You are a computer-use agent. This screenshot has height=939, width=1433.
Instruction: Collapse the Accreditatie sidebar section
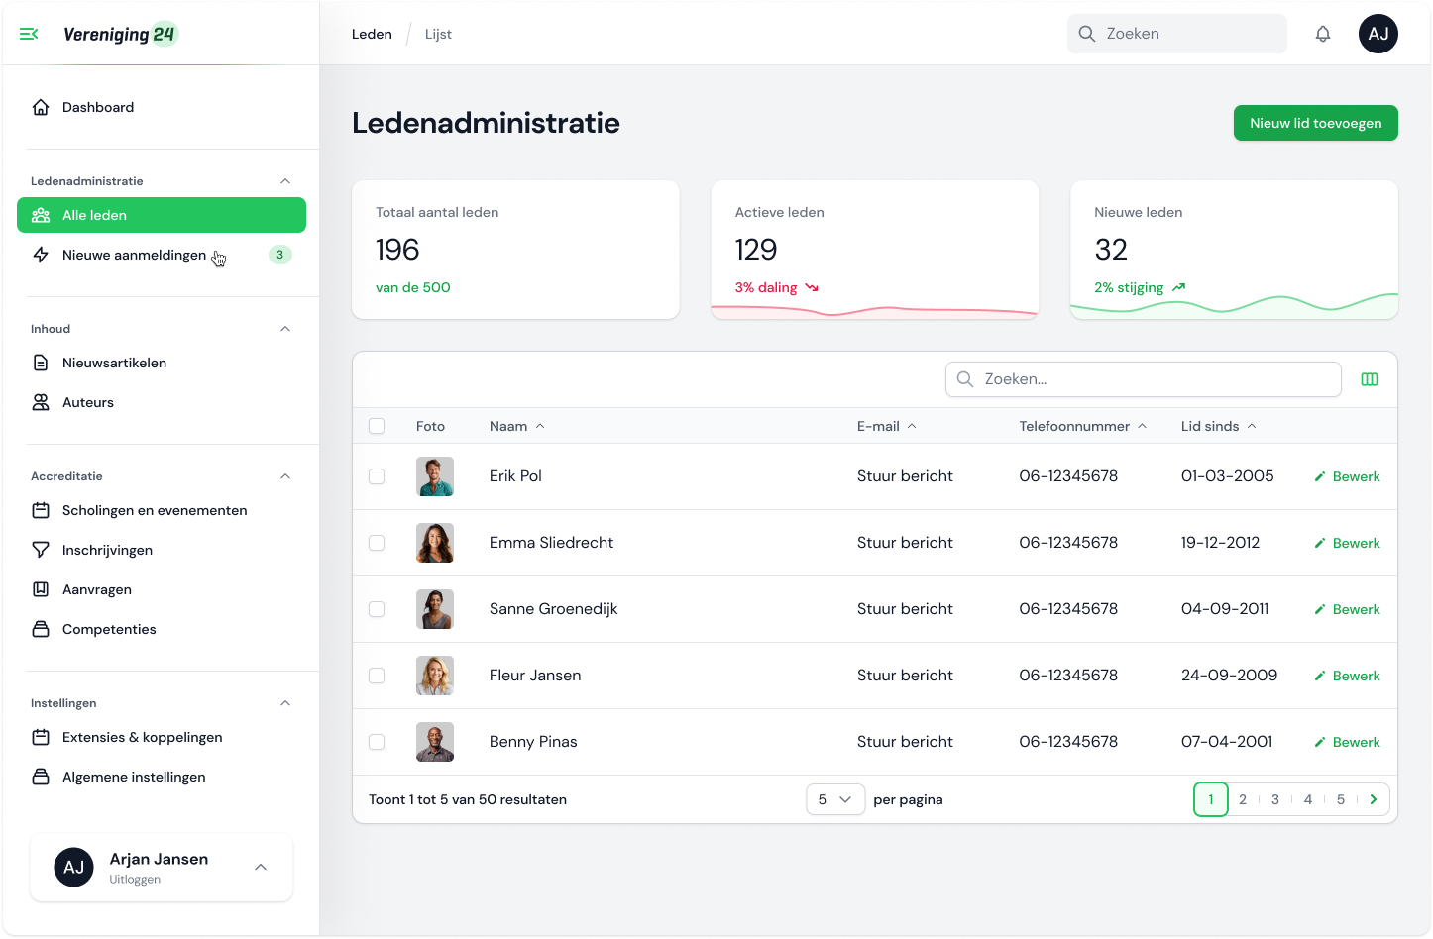[x=285, y=476]
